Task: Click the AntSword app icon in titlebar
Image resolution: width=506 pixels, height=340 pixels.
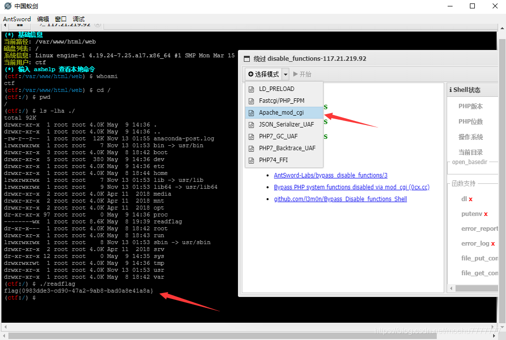Action: (x=8, y=6)
